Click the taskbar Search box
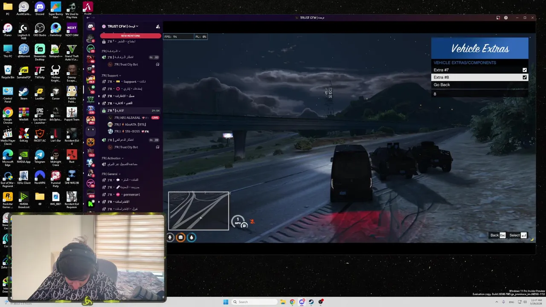The width and height of the screenshot is (546, 307). [x=255, y=302]
